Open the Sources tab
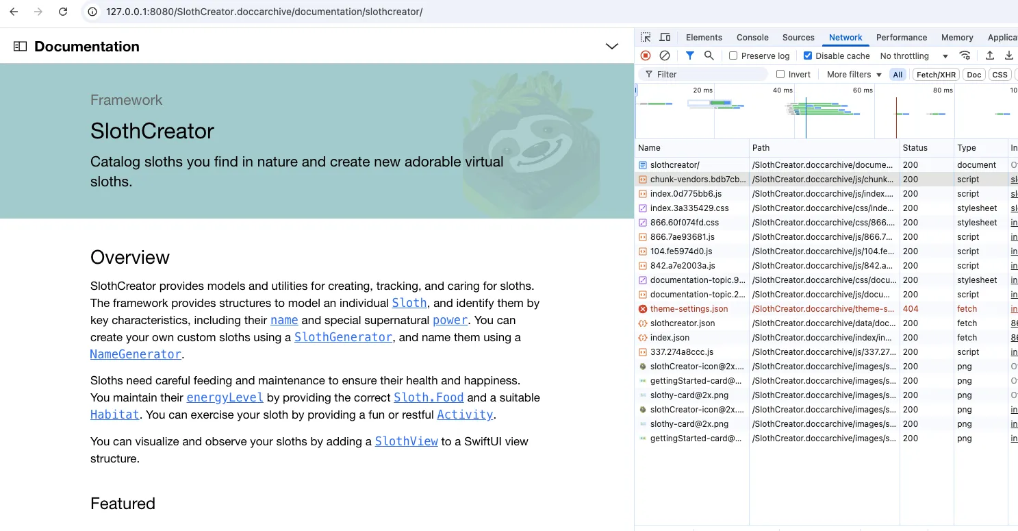1018x531 pixels. (x=798, y=38)
